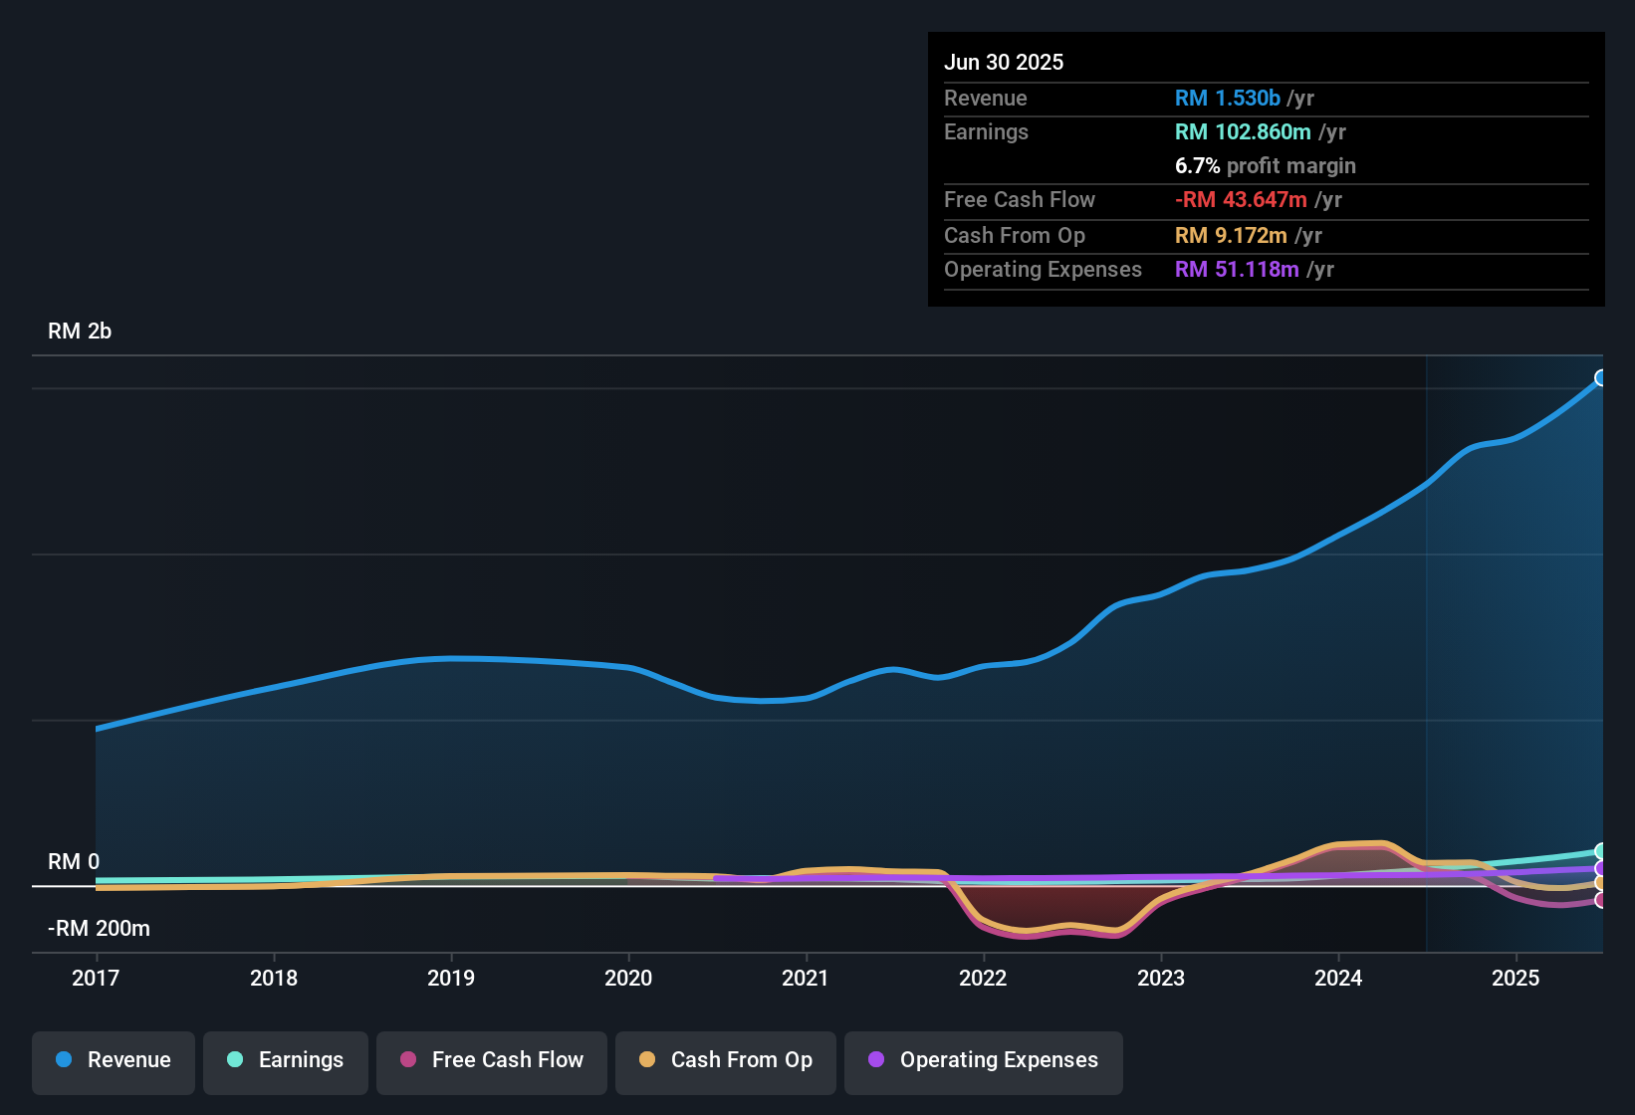
Task: Click the 2020 x-axis label
Action: [628, 978]
